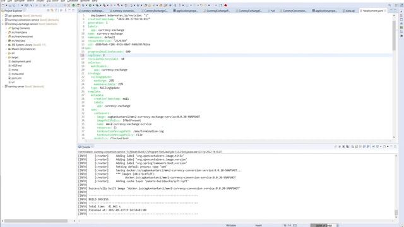Open the Search icon at the top right
404x227 pixels.
point(389,6)
